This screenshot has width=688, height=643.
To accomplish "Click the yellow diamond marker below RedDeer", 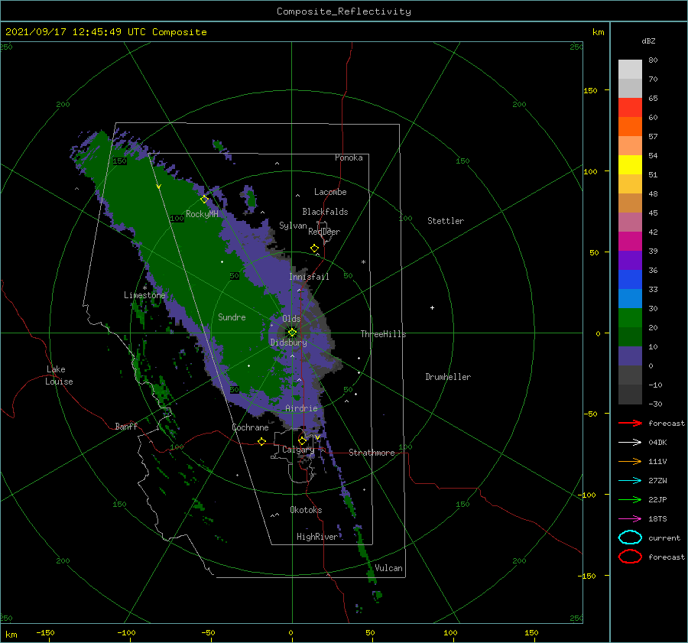I will click(x=314, y=248).
